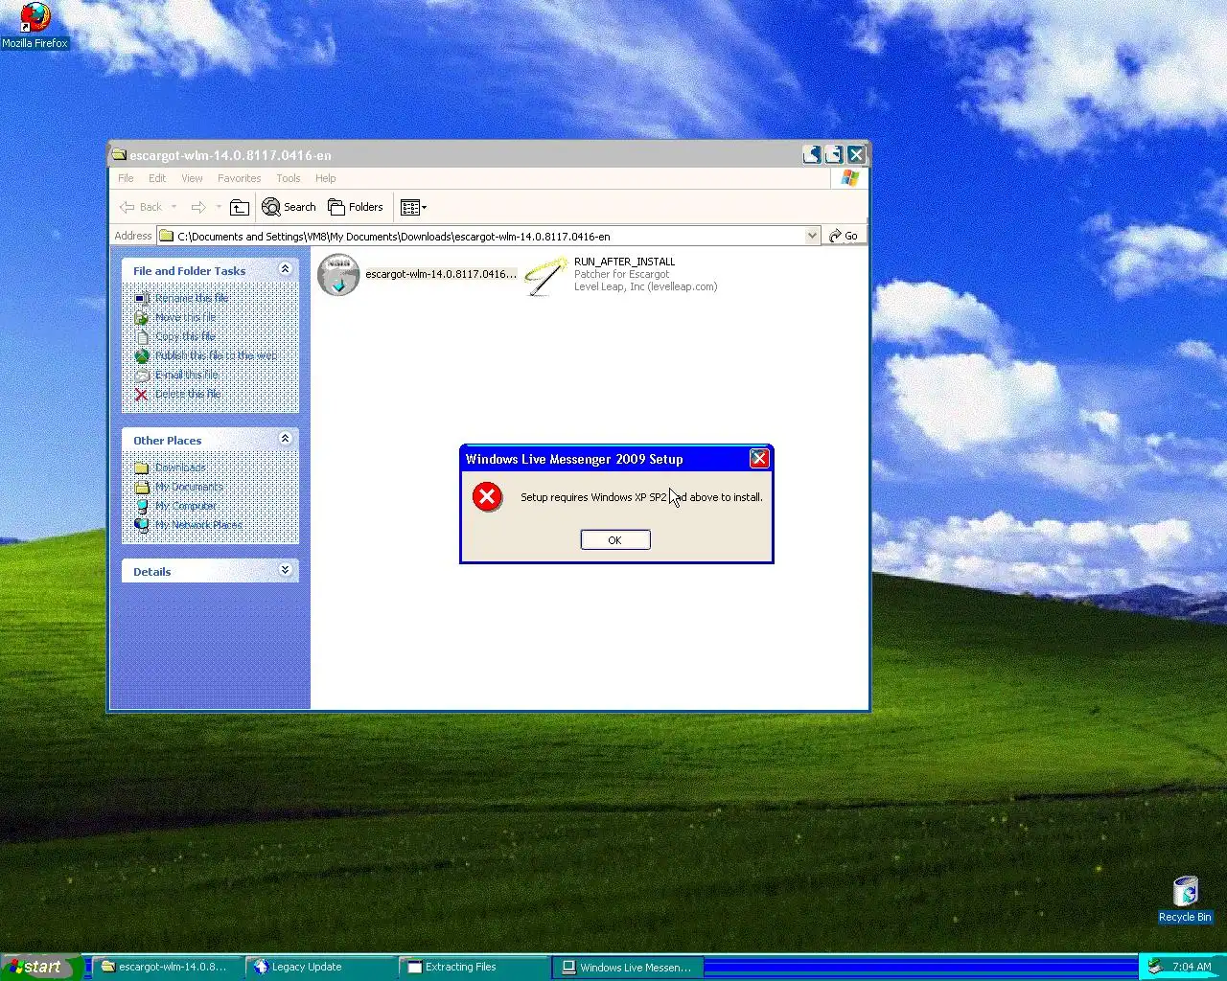1227x981 pixels.
Task: Open the View menu in Explorer
Action: coord(192,178)
